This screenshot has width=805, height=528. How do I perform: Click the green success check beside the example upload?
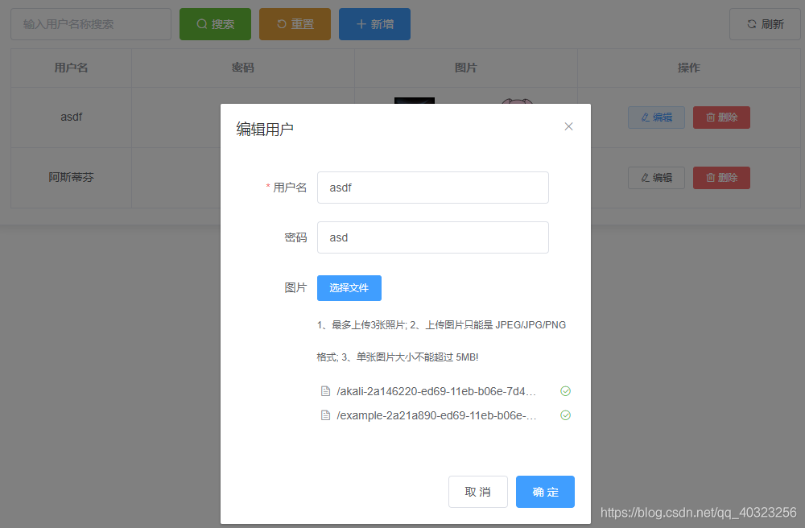click(x=565, y=415)
